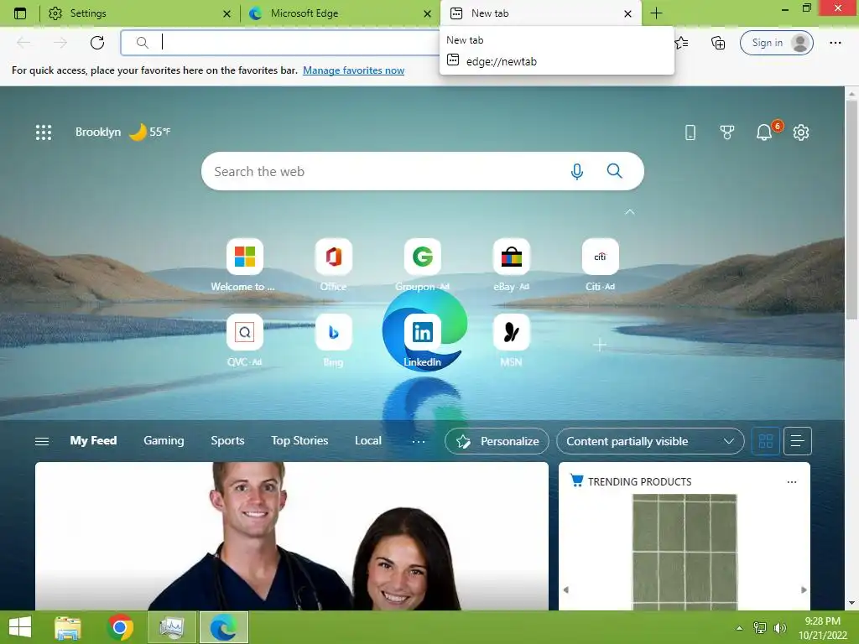859x644 pixels.
Task: Open the Windows Start button
Action: [x=20, y=627]
